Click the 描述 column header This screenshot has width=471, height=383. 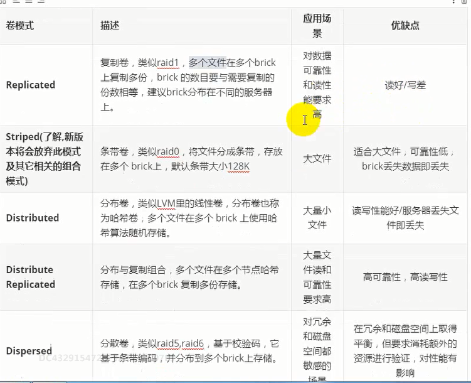[x=192, y=26]
